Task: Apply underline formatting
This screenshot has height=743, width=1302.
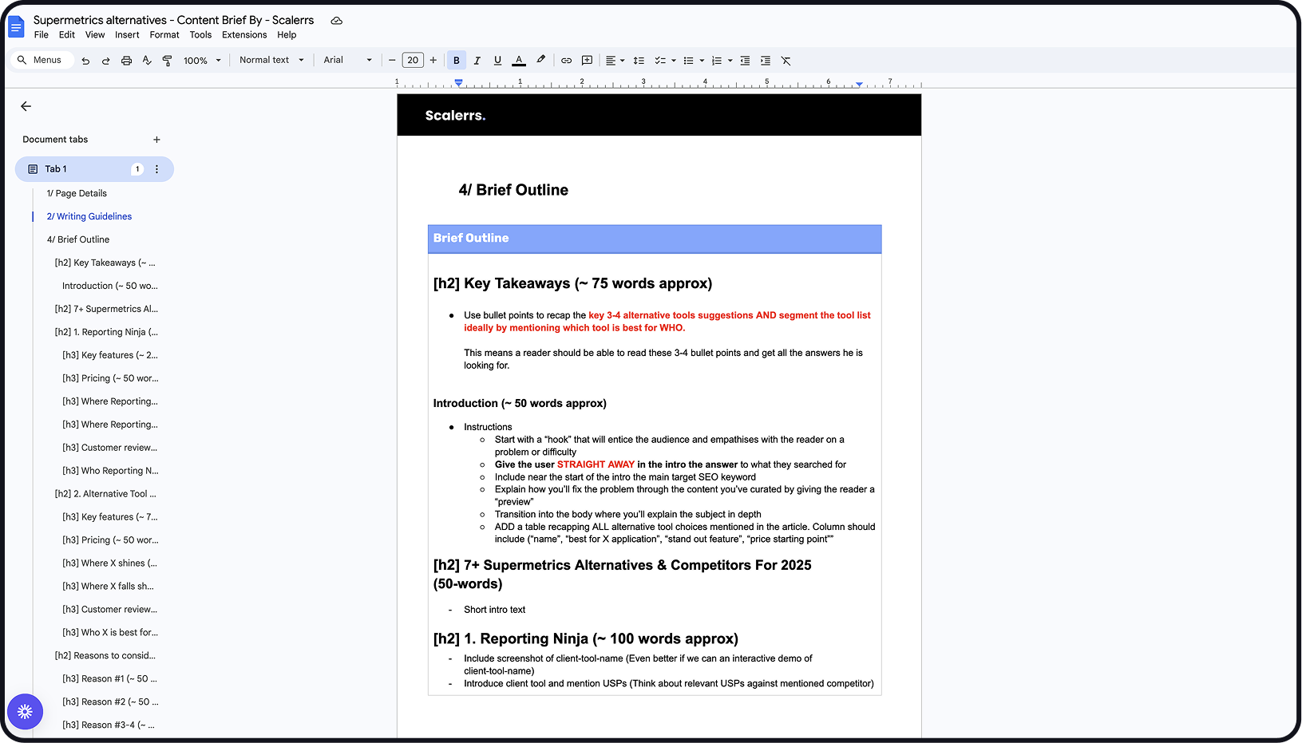Action: 498,61
